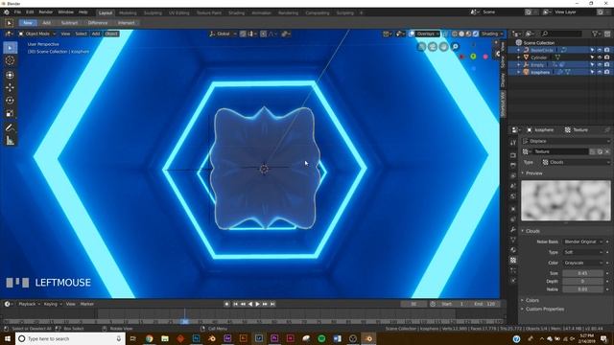Click the Difference selection mode button

[x=98, y=23]
